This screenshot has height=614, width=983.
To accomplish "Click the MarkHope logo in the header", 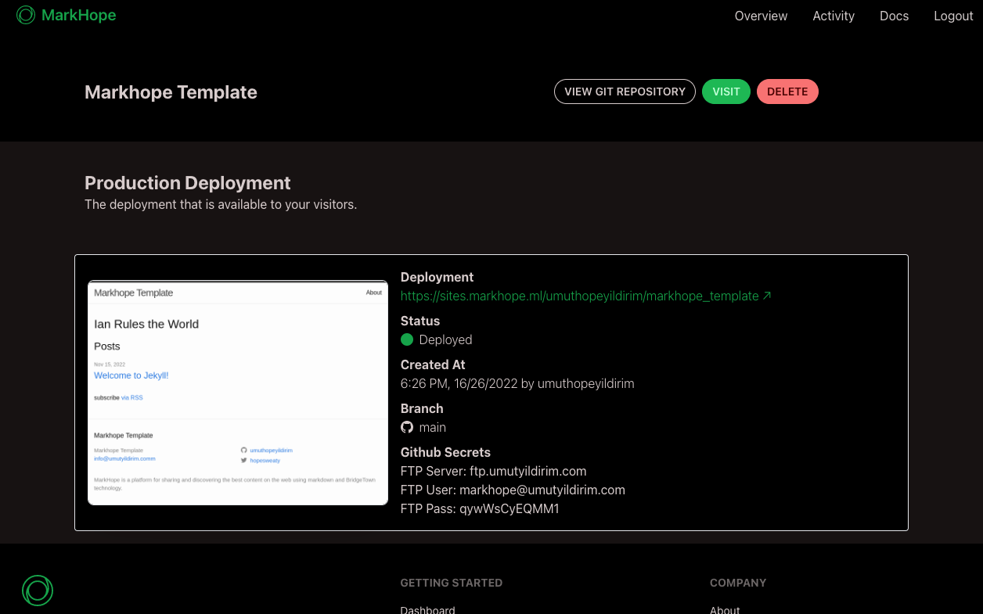I will click(66, 15).
